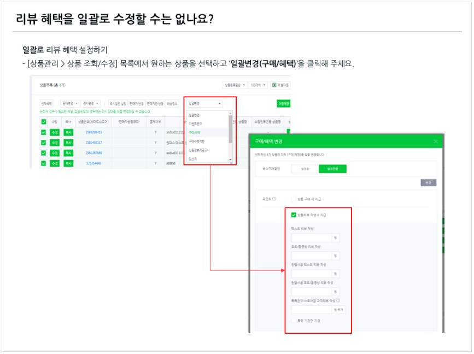
Task: Uncheck 상품리뷰 작성시 지급 checkbox
Action: [294, 215]
